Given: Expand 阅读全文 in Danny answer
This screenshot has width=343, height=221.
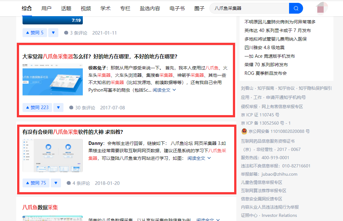Looking at the screenshot, I should [x=199, y=158].
